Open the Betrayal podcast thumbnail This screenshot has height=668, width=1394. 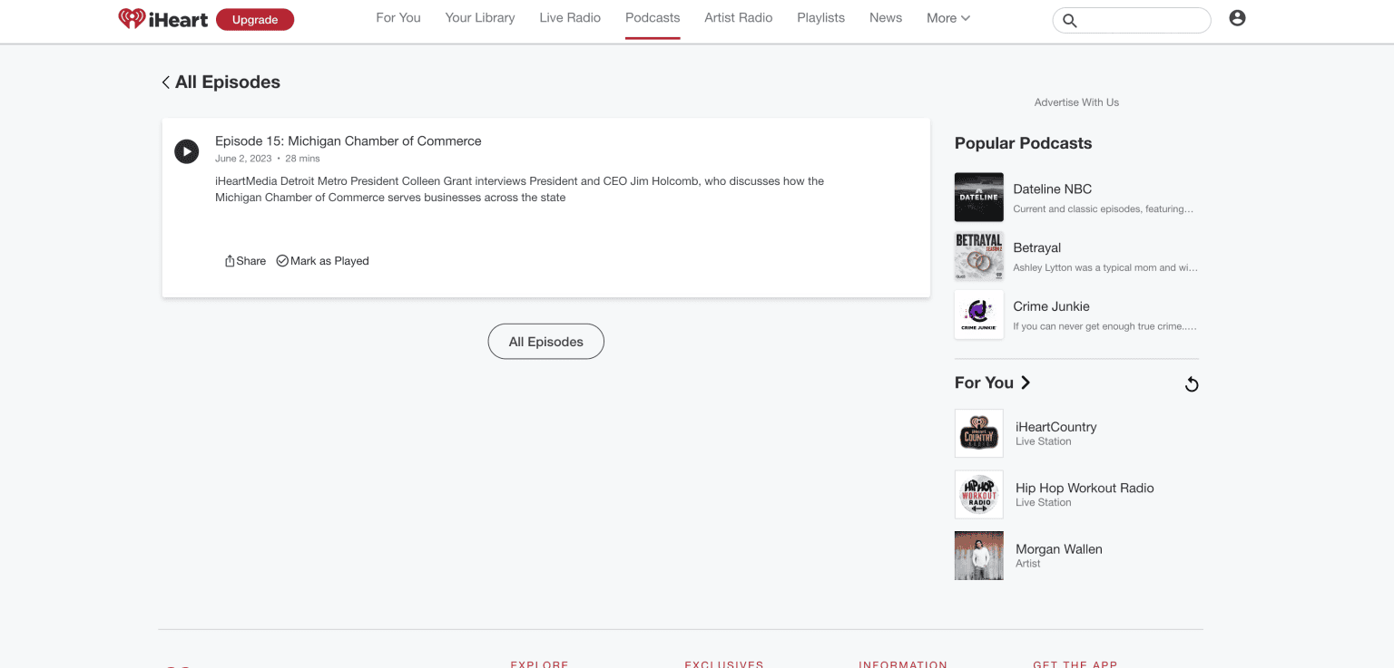tap(979, 257)
